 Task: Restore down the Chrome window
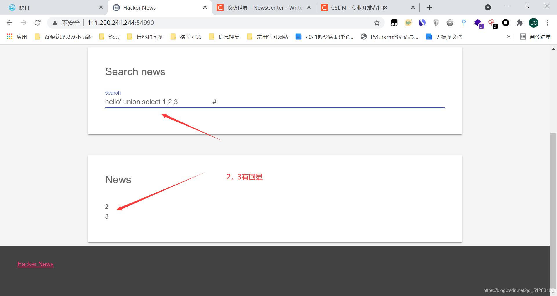pyautogui.click(x=527, y=6)
